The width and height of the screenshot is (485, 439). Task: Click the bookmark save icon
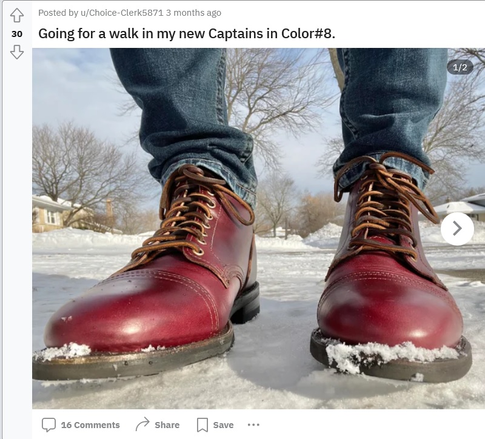[202, 425]
